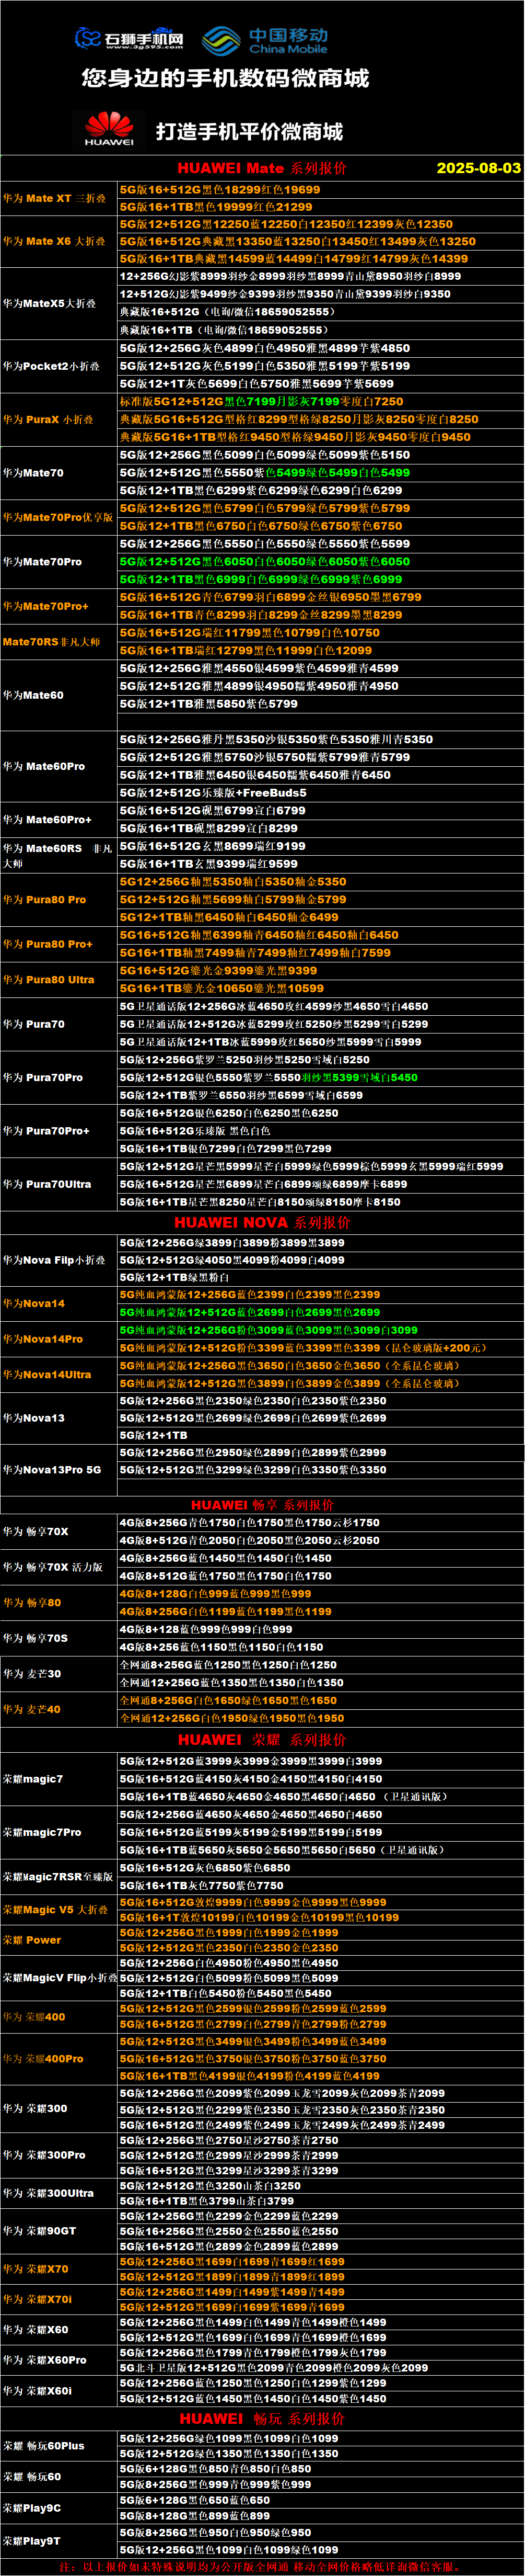This screenshot has height=2576, width=525.
Task: Click row label '华为 Pura80 Pro'
Action: point(44,900)
